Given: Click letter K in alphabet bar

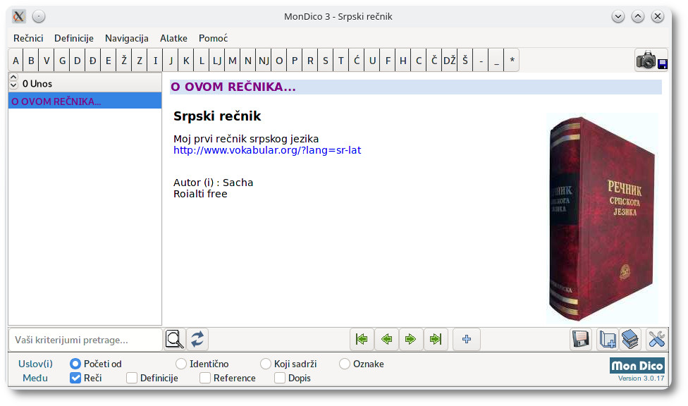Looking at the screenshot, I should (x=186, y=60).
